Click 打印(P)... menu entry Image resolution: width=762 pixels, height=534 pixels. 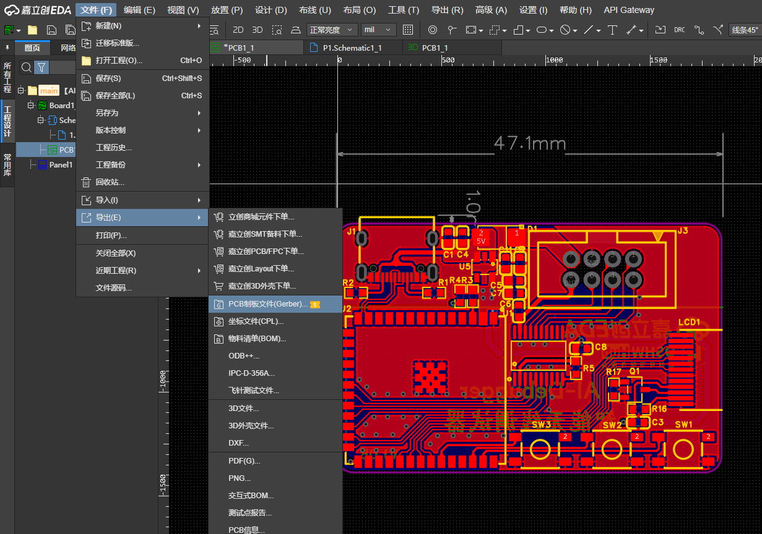pos(142,235)
